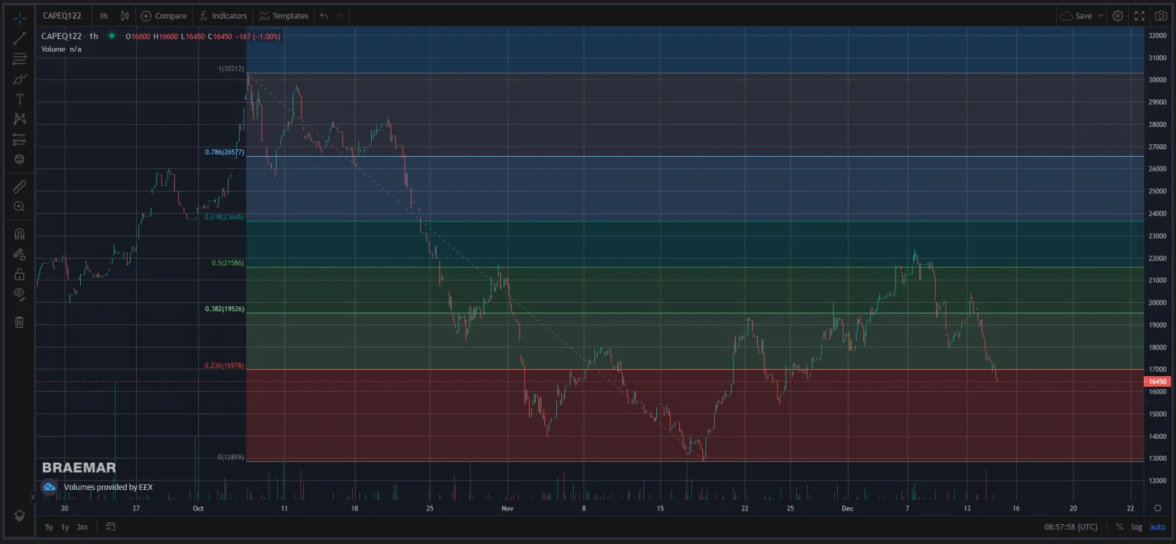The height and width of the screenshot is (544, 1176).
Task: Select the 5y time range
Action: pos(49,527)
